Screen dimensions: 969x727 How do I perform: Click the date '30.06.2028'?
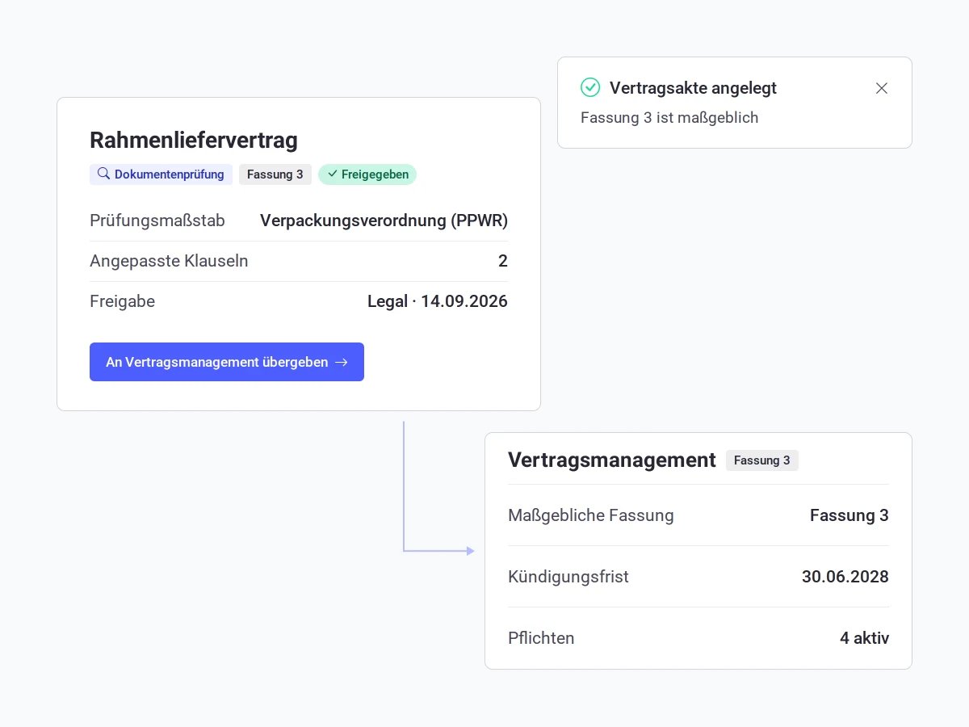(x=845, y=577)
